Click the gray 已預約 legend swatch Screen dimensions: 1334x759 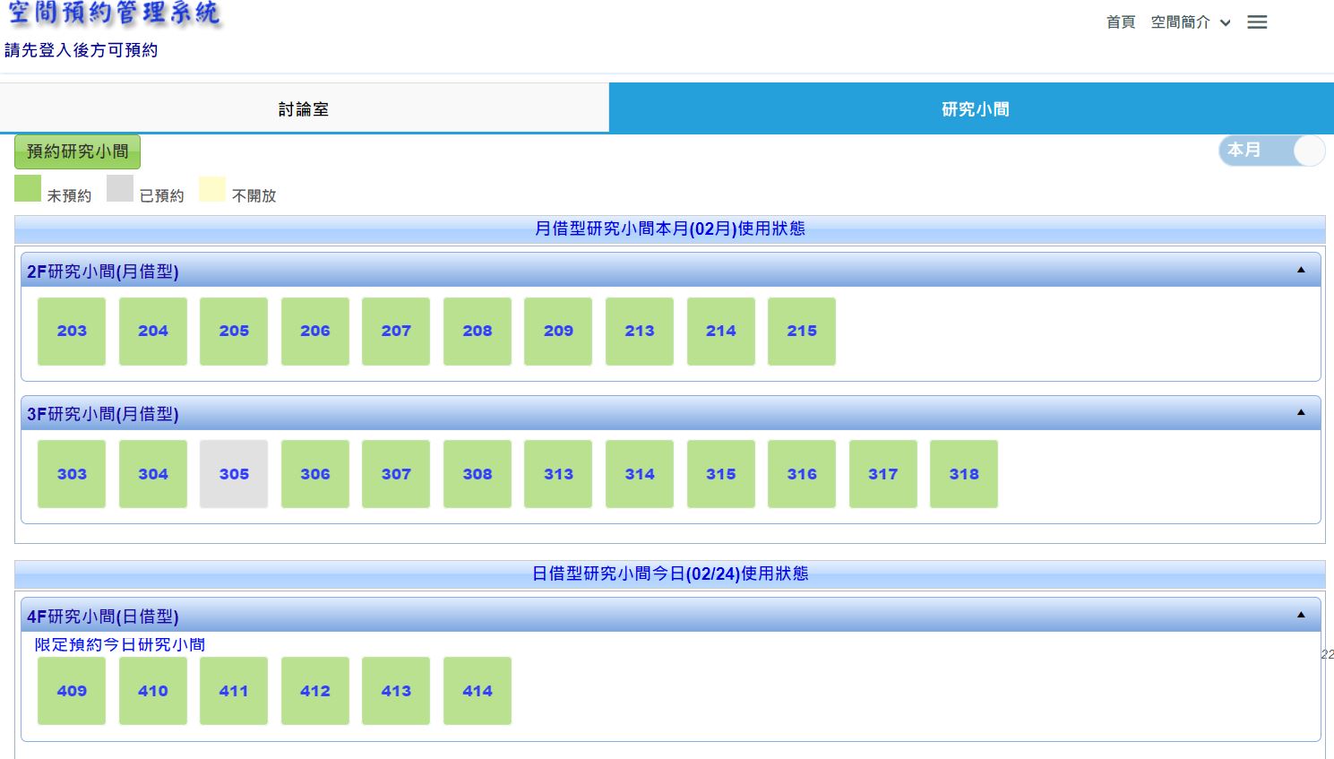[120, 189]
